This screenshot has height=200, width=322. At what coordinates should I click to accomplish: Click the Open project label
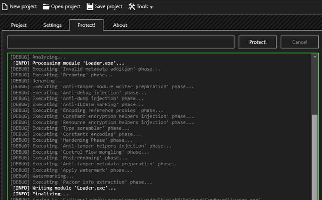66,6
